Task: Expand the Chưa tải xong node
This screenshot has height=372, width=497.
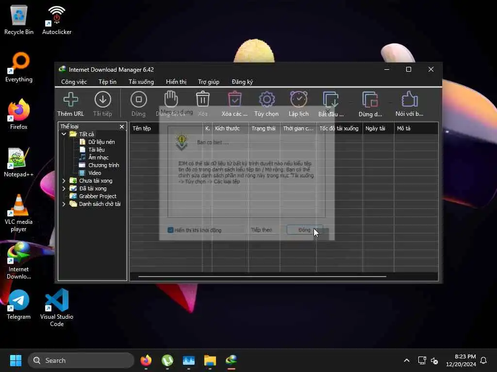Action: 64,181
